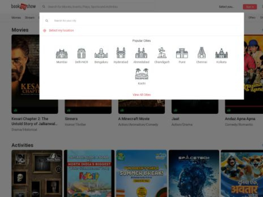Click the red Sign in button
Viewport: 263px width, 197px height.
click(250, 7)
